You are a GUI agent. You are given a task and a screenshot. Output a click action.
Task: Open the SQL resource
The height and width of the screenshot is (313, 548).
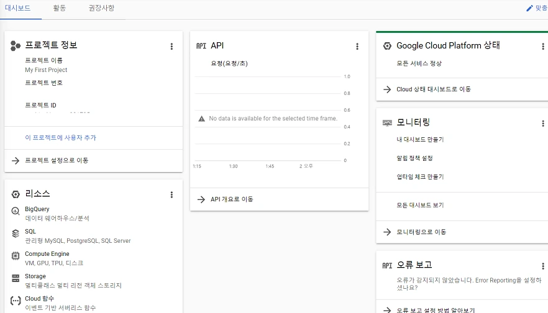[30, 231]
